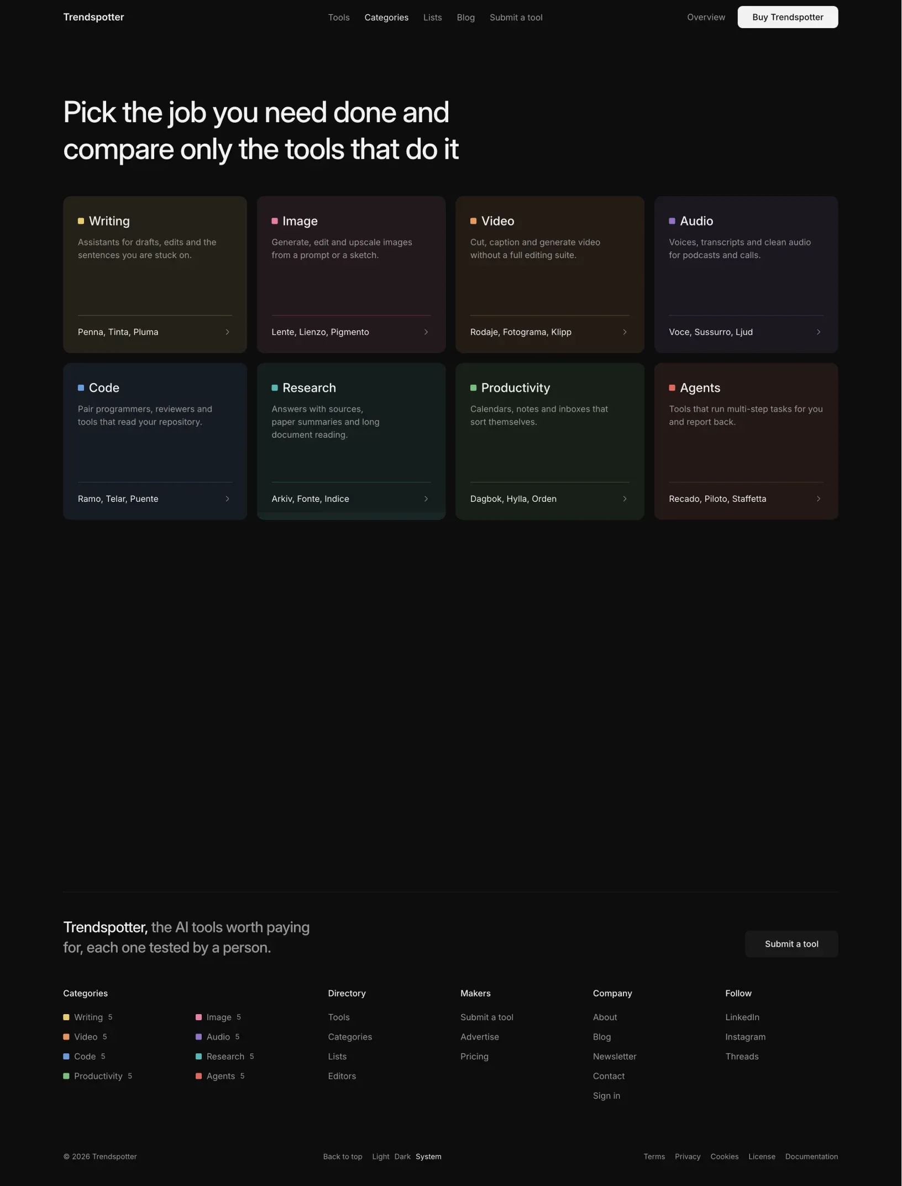
Task: Click the purple square icon on Audio card
Action: (x=672, y=221)
